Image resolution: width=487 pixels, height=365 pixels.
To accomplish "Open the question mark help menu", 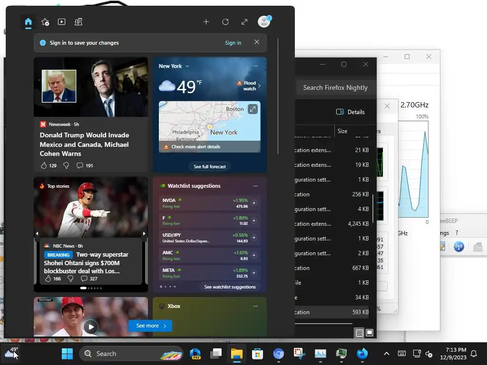I will (x=457, y=233).
